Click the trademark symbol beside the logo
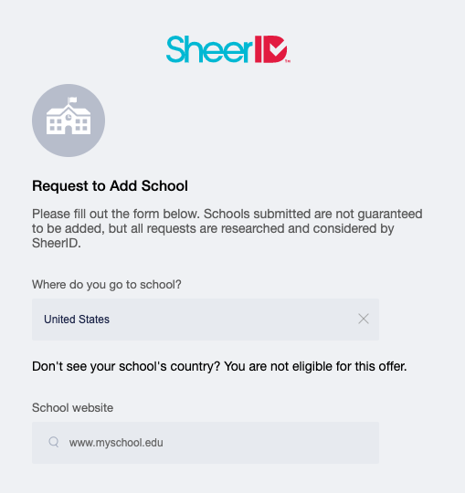 288,61
